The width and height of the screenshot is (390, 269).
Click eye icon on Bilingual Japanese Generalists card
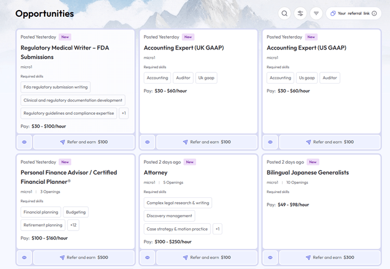pyautogui.click(x=270, y=258)
